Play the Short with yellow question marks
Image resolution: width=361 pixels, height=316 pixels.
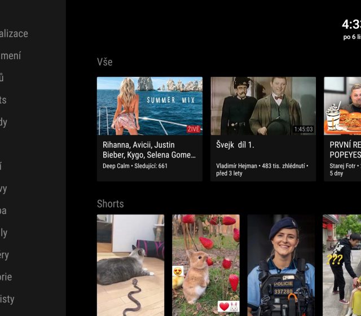tap(342, 265)
